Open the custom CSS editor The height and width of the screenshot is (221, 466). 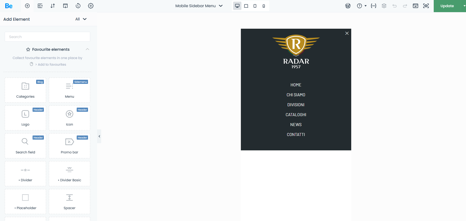374,6
